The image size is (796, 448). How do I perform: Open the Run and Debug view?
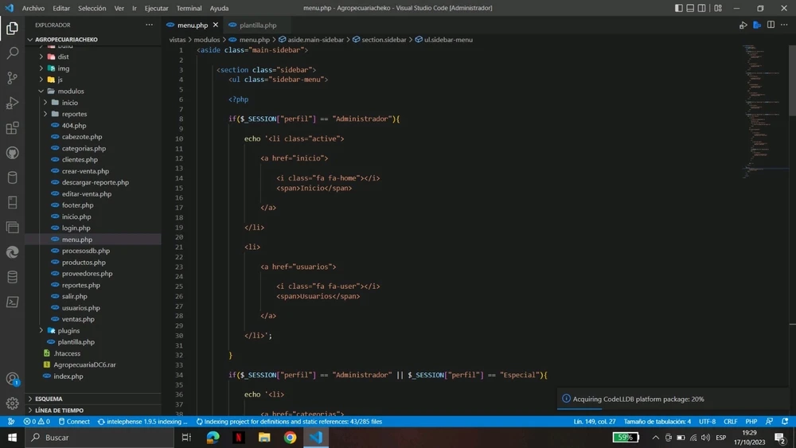pos(12,103)
